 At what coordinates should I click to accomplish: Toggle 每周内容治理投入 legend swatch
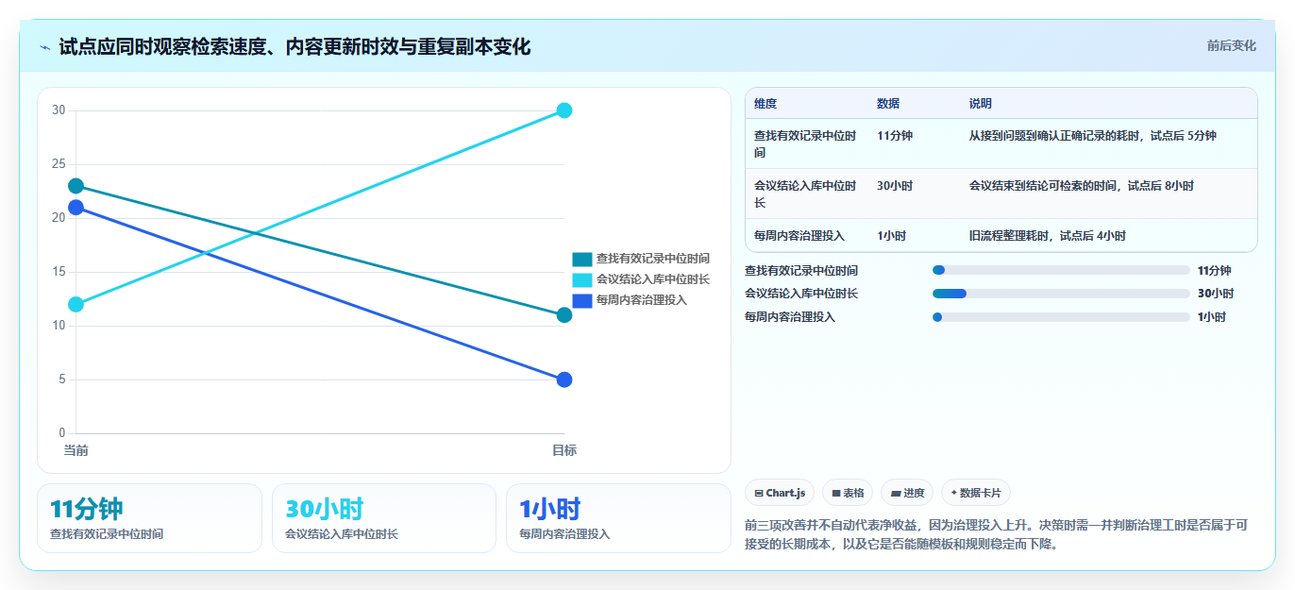click(x=582, y=300)
